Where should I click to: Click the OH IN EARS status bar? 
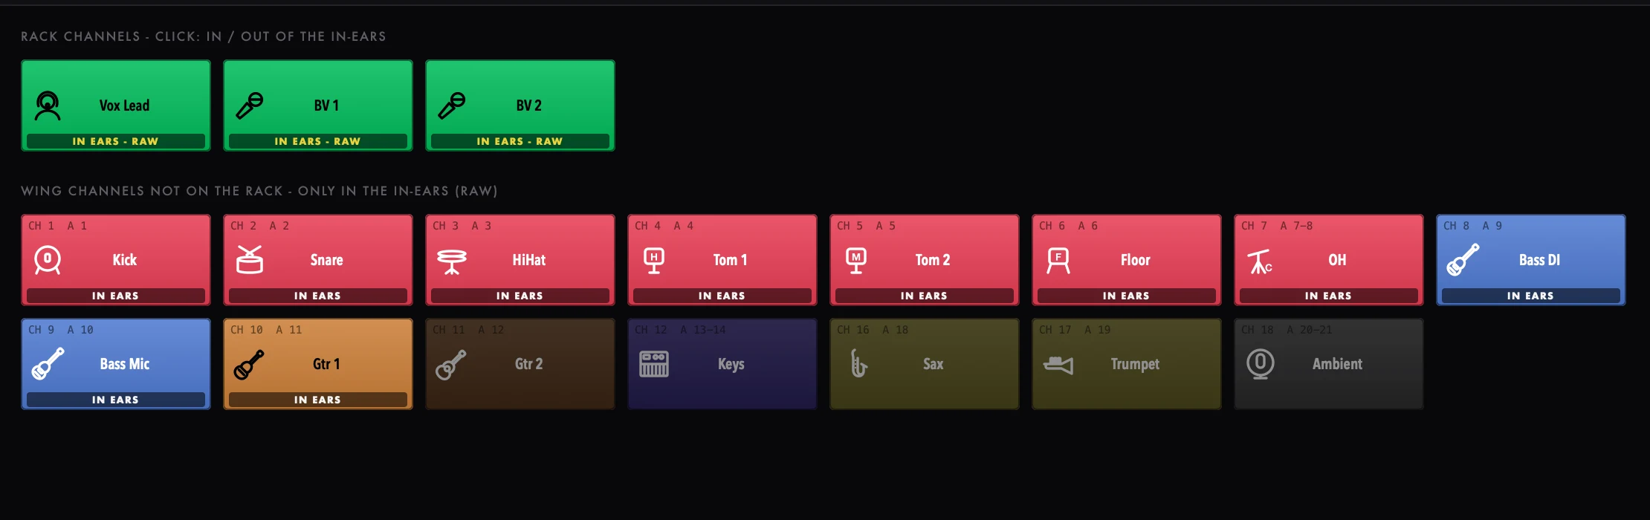[x=1329, y=296]
